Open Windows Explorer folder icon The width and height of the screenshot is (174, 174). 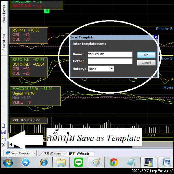click(61, 162)
